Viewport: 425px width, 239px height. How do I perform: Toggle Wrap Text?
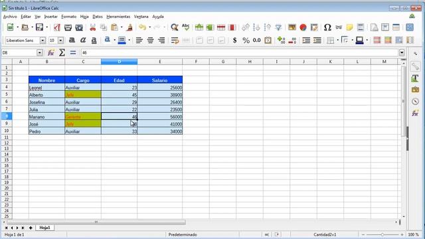175,40
